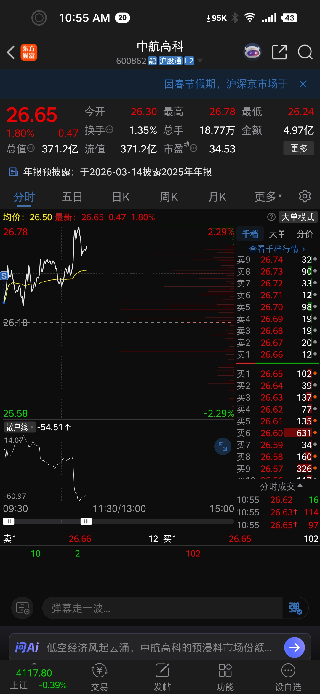Open the 交易 trade icon

point(99,677)
